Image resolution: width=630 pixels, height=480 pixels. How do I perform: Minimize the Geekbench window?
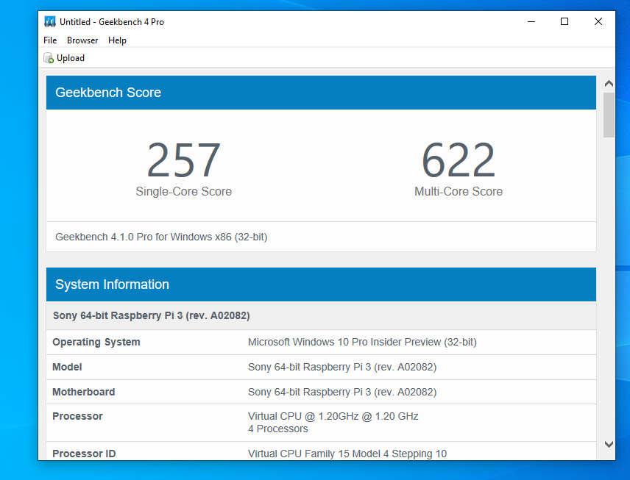coord(531,21)
